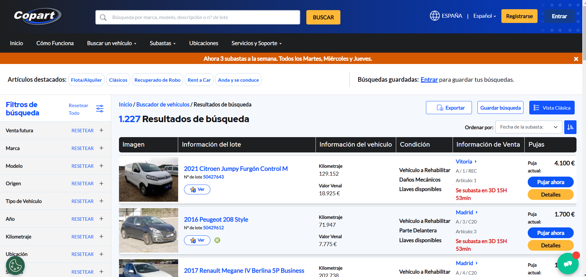Click Detalles for Citroen Jumpy
Screen dimensions: 586x277
(550, 195)
